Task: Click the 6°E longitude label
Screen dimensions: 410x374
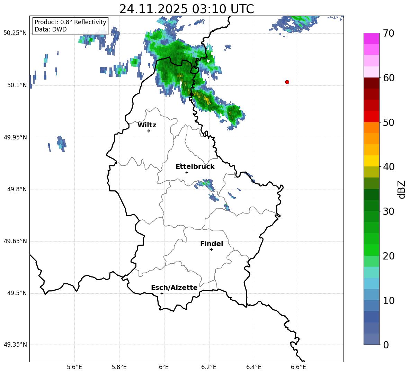Action: (x=164, y=367)
